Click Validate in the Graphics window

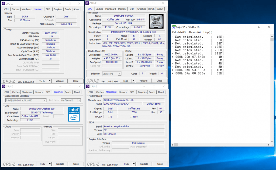coord(60,164)
